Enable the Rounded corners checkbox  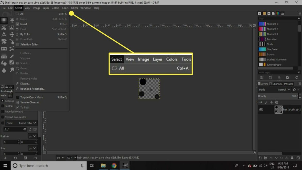click(x=3, y=112)
